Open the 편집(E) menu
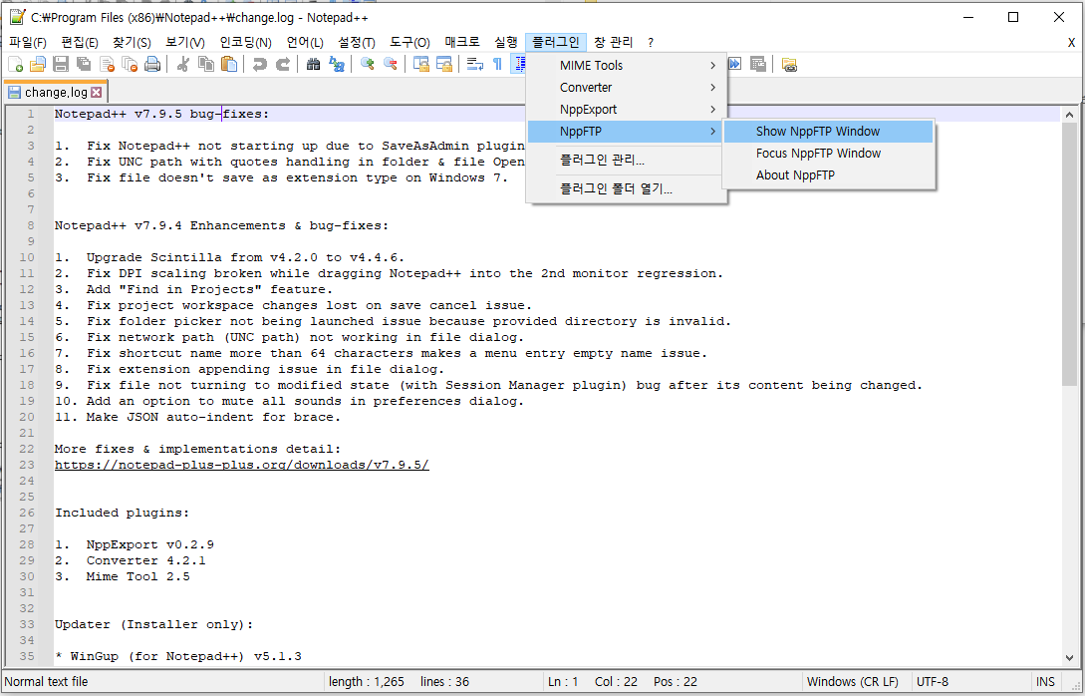Viewport: 1085px width, 696px height. tap(80, 42)
